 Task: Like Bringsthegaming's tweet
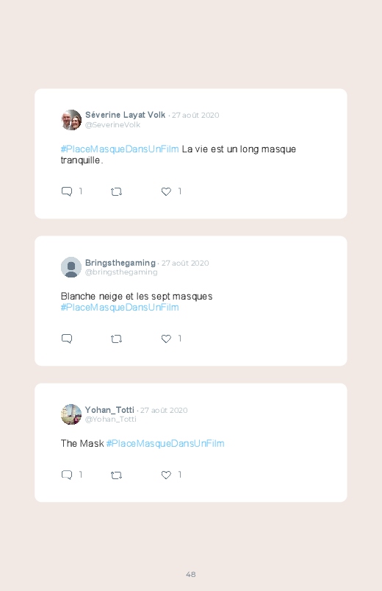(x=166, y=339)
